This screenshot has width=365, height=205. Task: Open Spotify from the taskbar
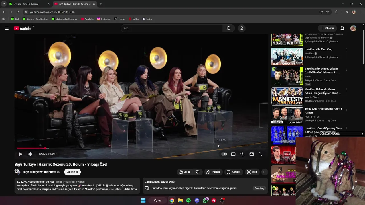[x=188, y=200]
